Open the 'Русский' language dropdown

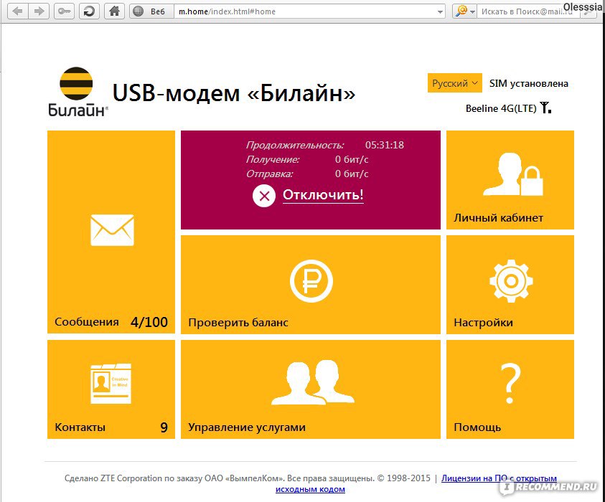pos(454,83)
